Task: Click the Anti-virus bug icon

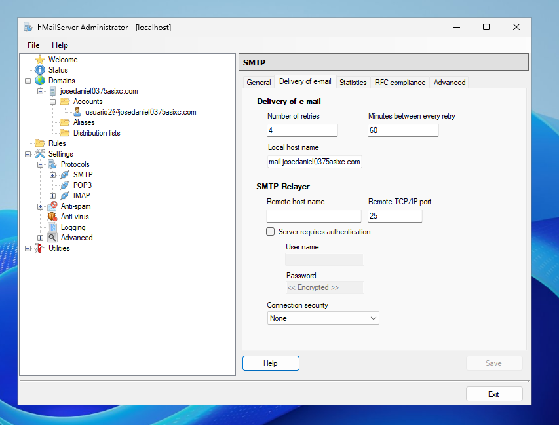Action: point(52,217)
